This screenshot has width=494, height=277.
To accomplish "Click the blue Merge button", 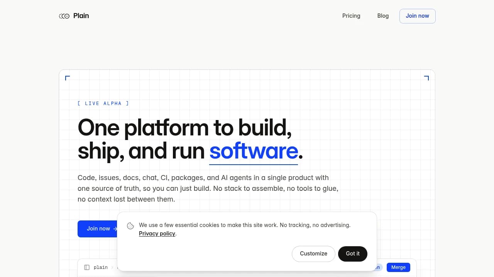I will 398,267.
